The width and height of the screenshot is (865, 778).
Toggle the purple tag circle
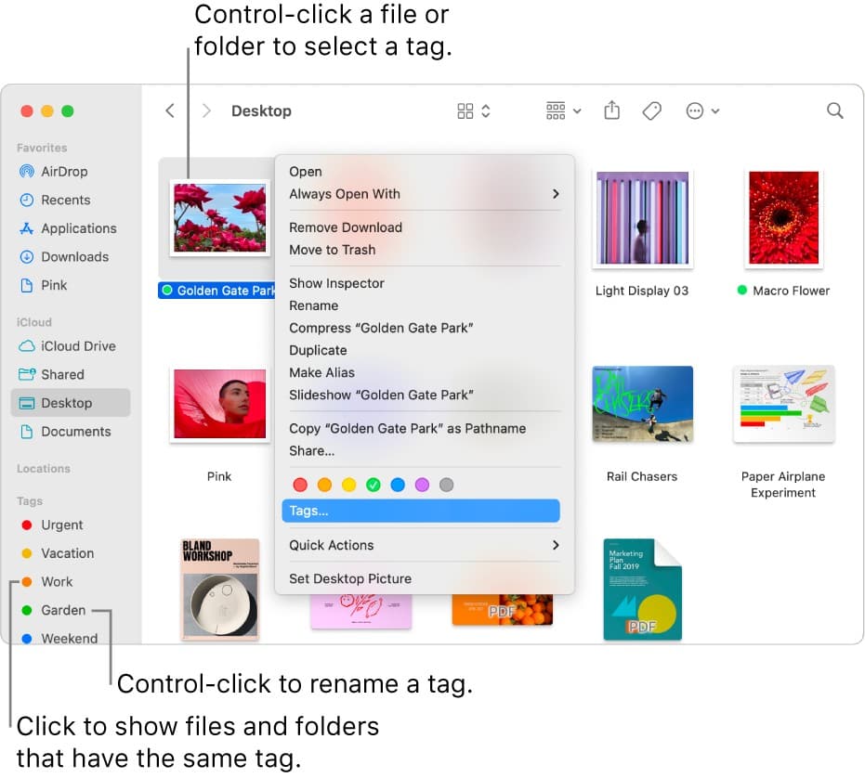pos(422,485)
